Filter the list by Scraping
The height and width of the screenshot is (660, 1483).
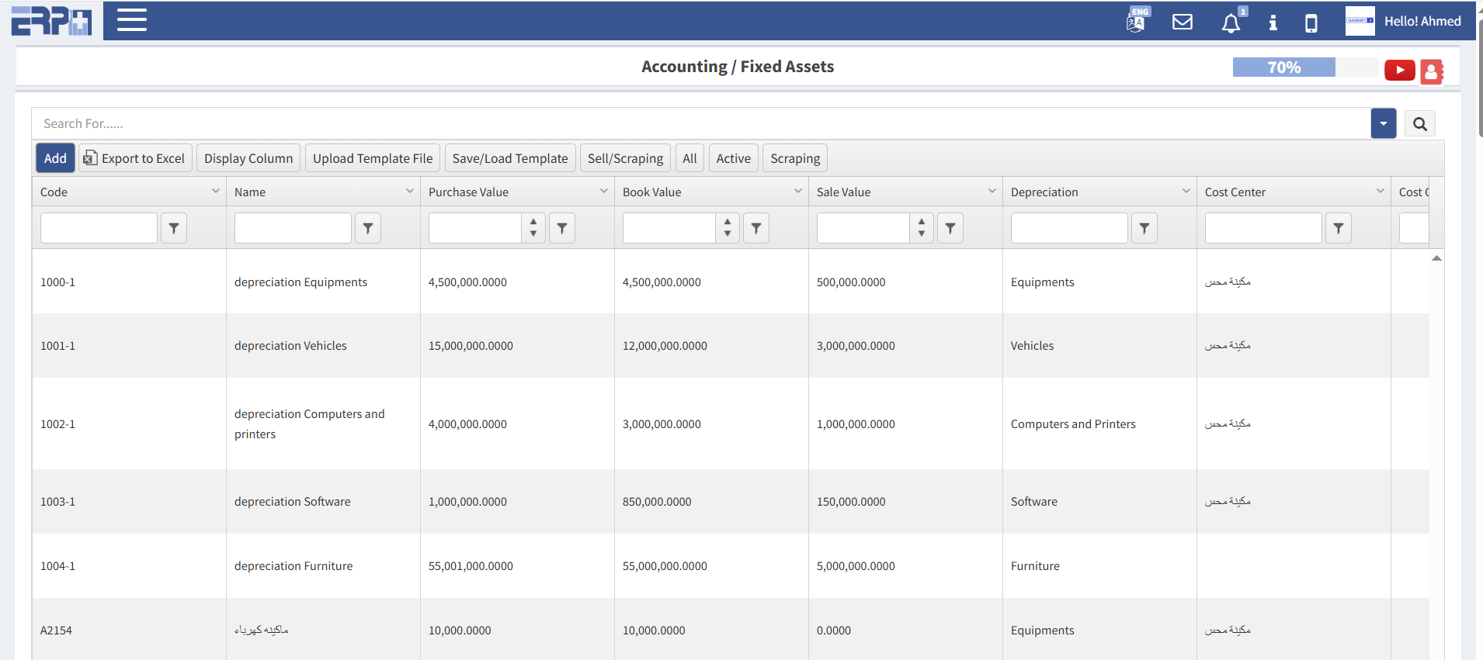pos(794,158)
